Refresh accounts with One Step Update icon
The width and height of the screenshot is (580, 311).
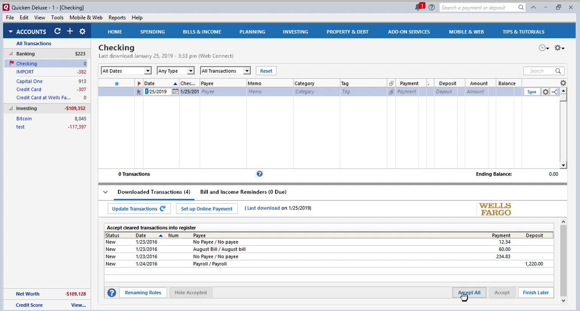[58, 31]
